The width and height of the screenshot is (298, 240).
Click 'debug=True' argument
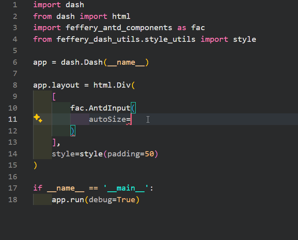112,200
